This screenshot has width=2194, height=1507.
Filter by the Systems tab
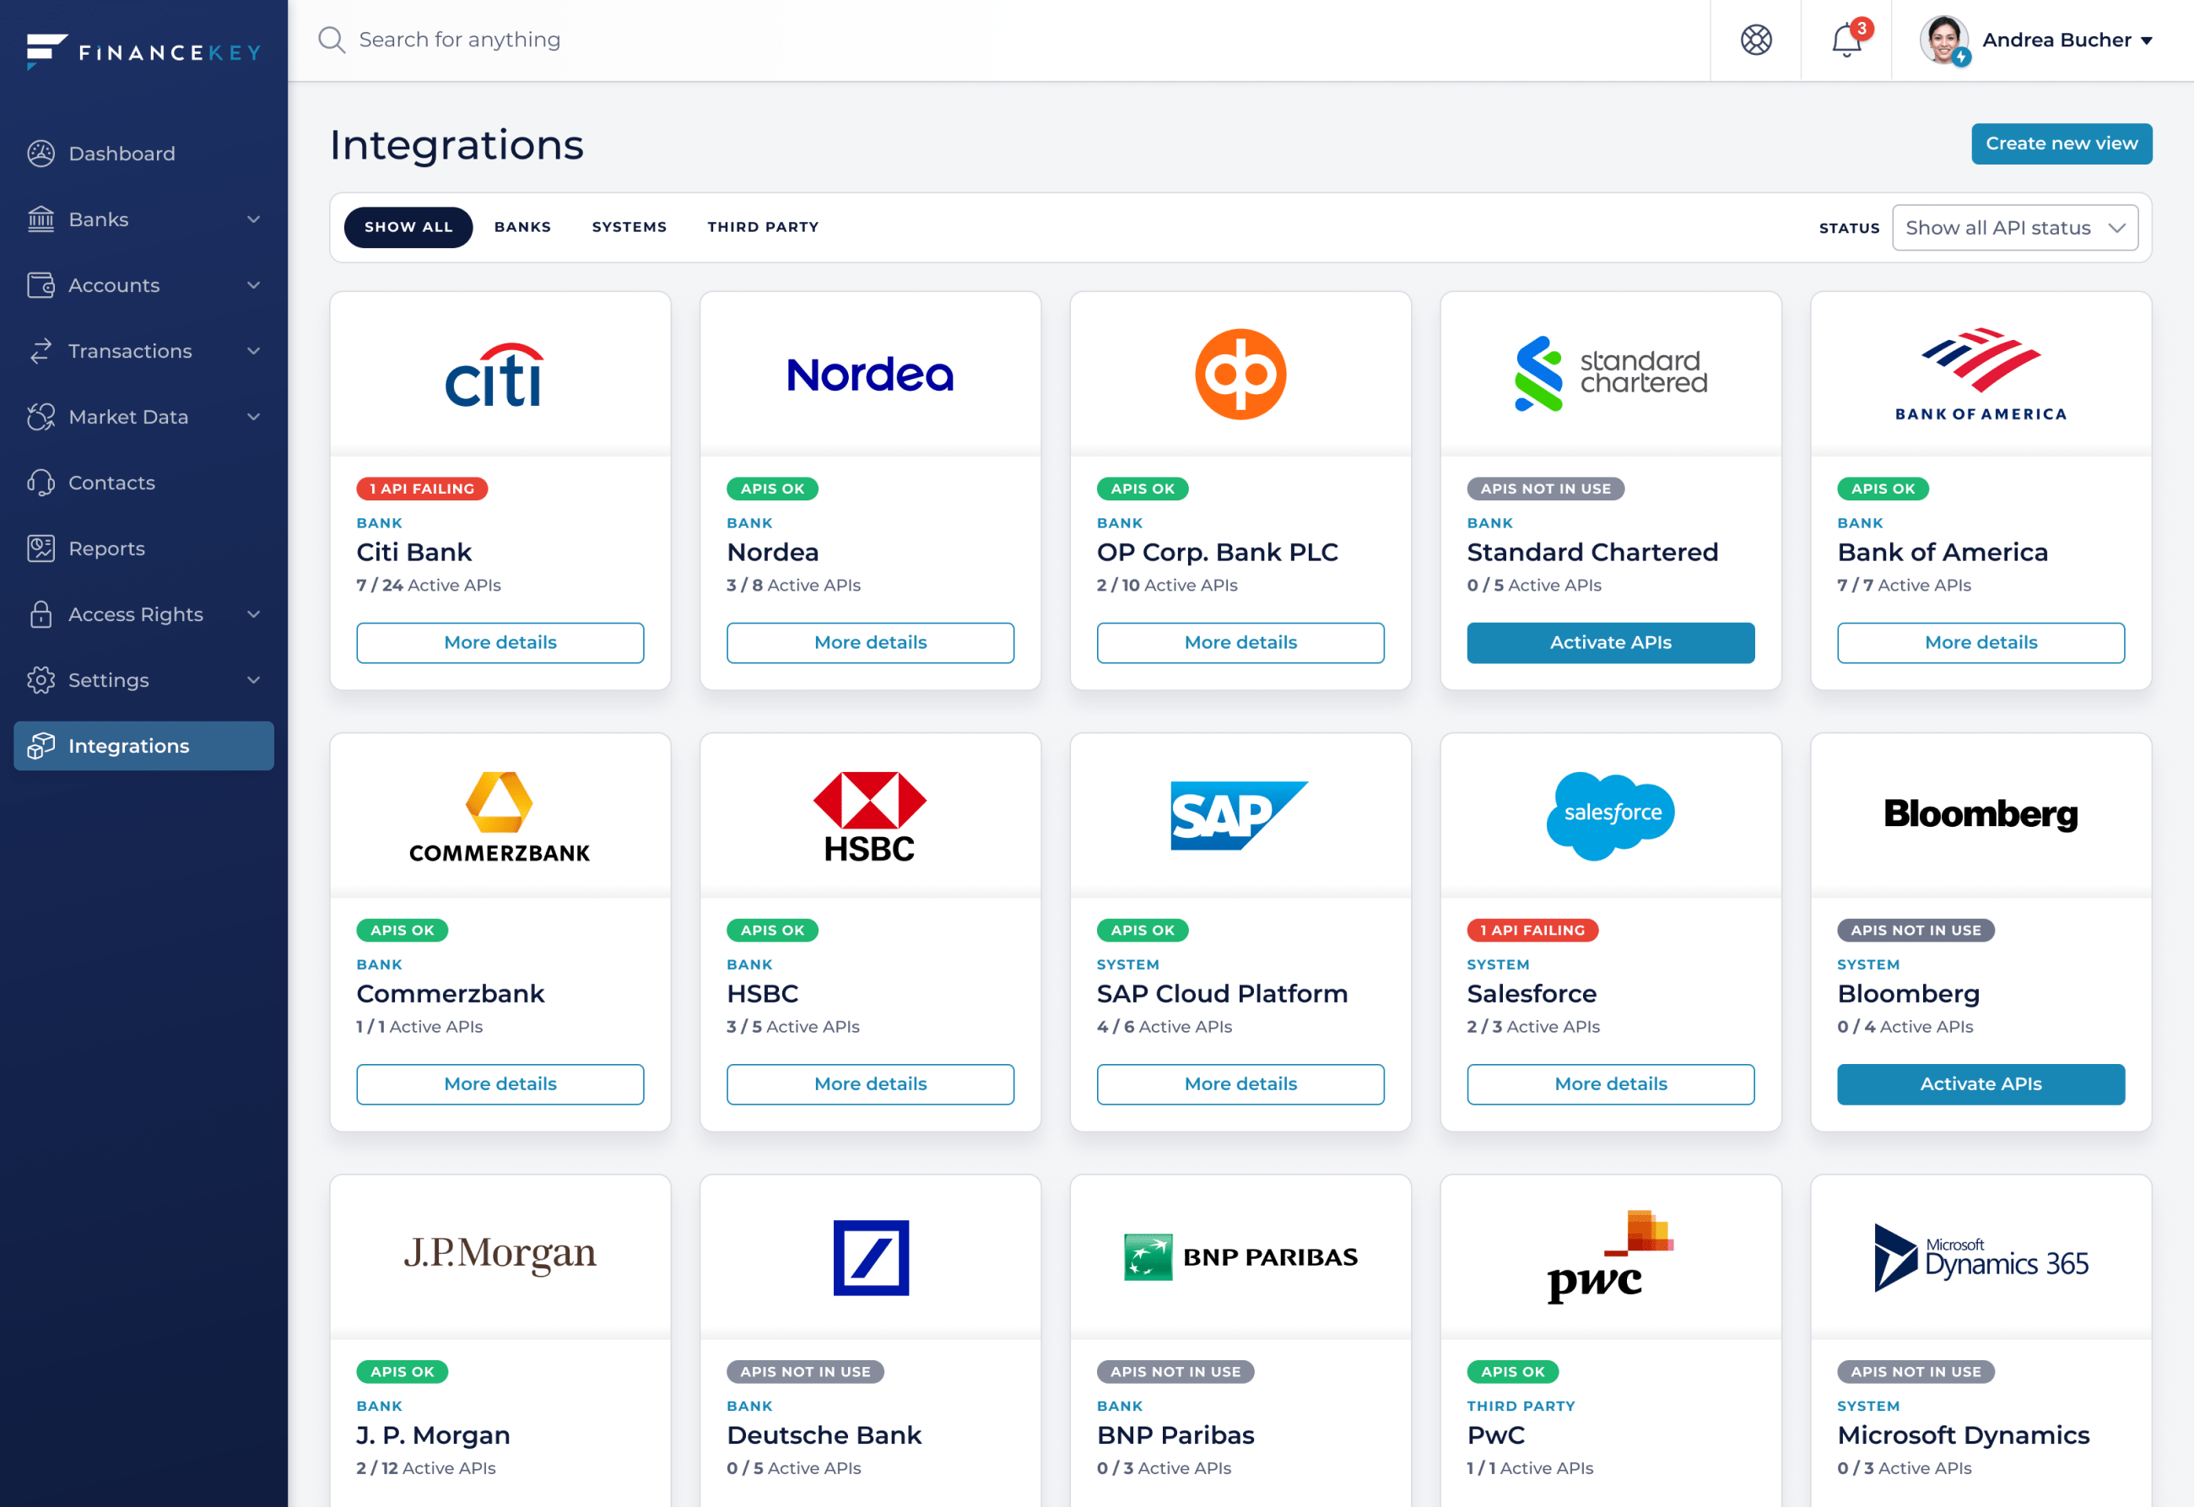[629, 227]
